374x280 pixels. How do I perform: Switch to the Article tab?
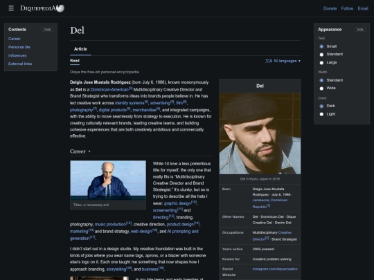pos(80,49)
